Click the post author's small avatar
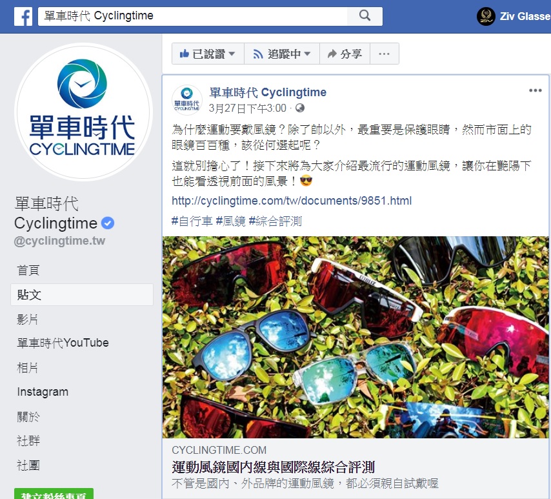 187,100
